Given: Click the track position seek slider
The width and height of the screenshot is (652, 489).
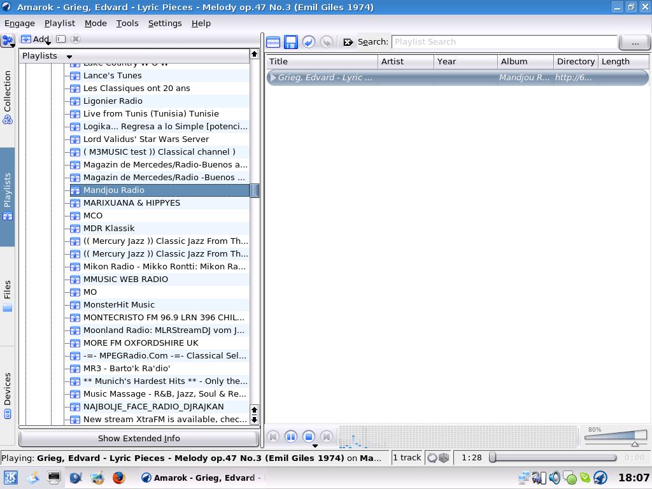Looking at the screenshot, I should (x=553, y=458).
